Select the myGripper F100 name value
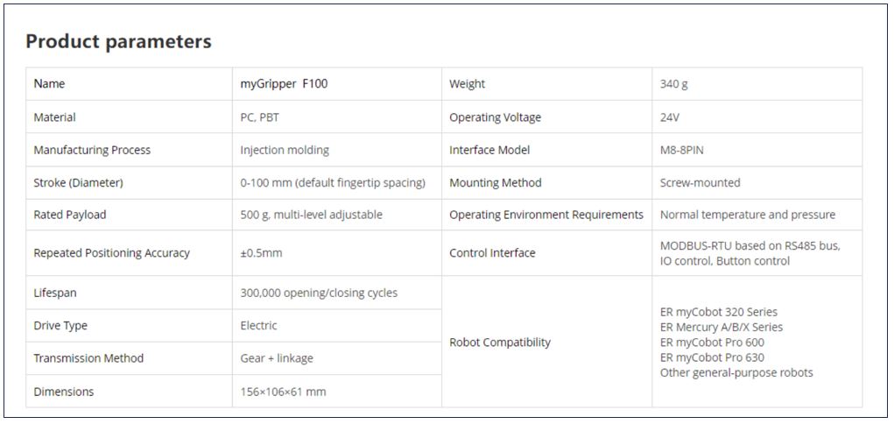This screenshot has height=424, width=894. tap(284, 84)
